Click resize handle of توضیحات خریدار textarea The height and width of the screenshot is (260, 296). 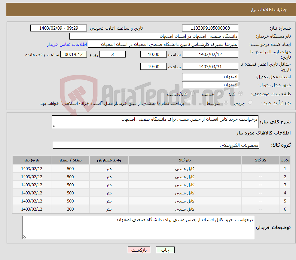[25, 237]
